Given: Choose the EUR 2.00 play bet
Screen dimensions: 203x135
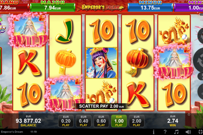Looking at the screenshot, I should (x=137, y=121).
